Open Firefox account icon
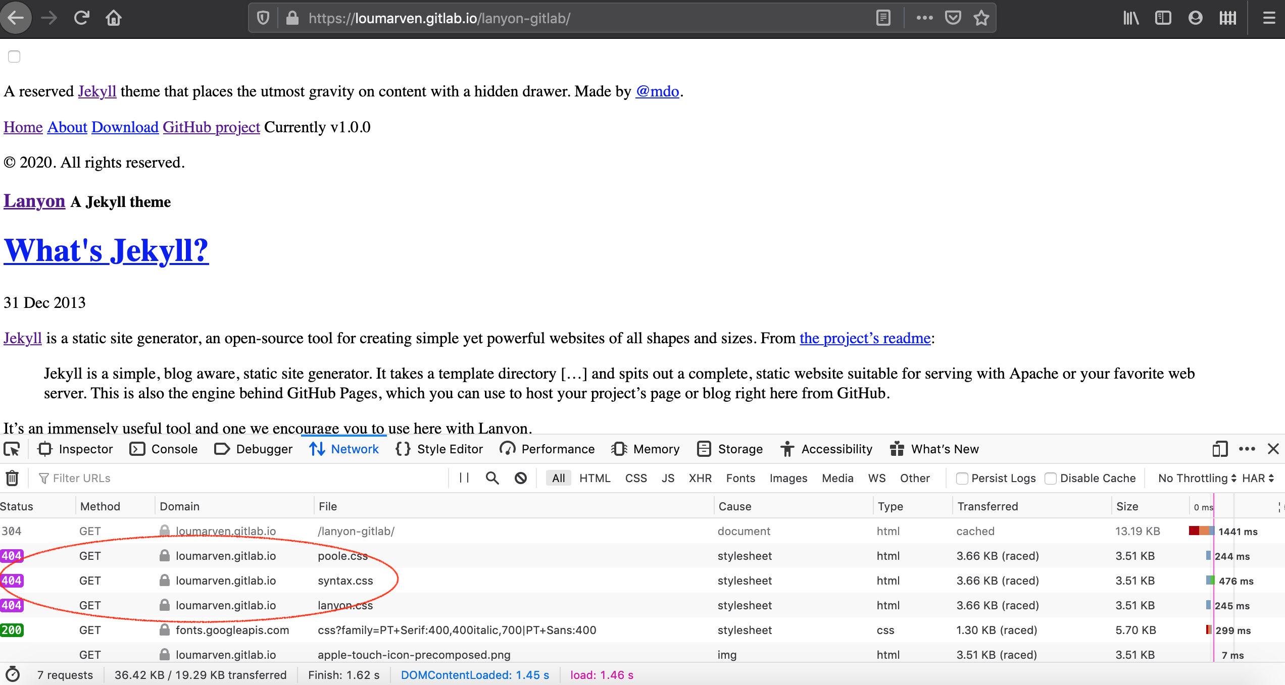This screenshot has height=685, width=1285. (x=1195, y=18)
